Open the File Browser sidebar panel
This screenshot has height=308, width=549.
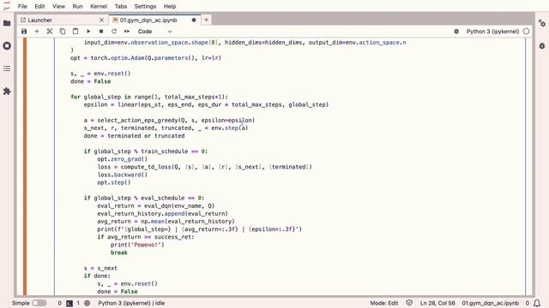tap(7, 23)
